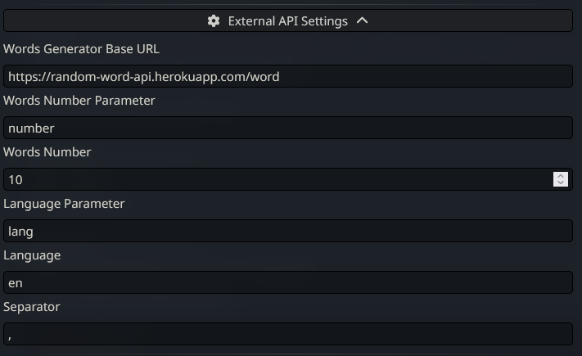
Task: Increase Words Number with up arrow
Action: [561, 175]
